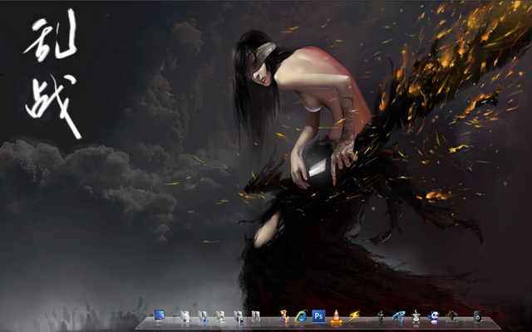The image size is (532, 332).
Task: Launch Photoshop from the dock
Action: pos(318,316)
